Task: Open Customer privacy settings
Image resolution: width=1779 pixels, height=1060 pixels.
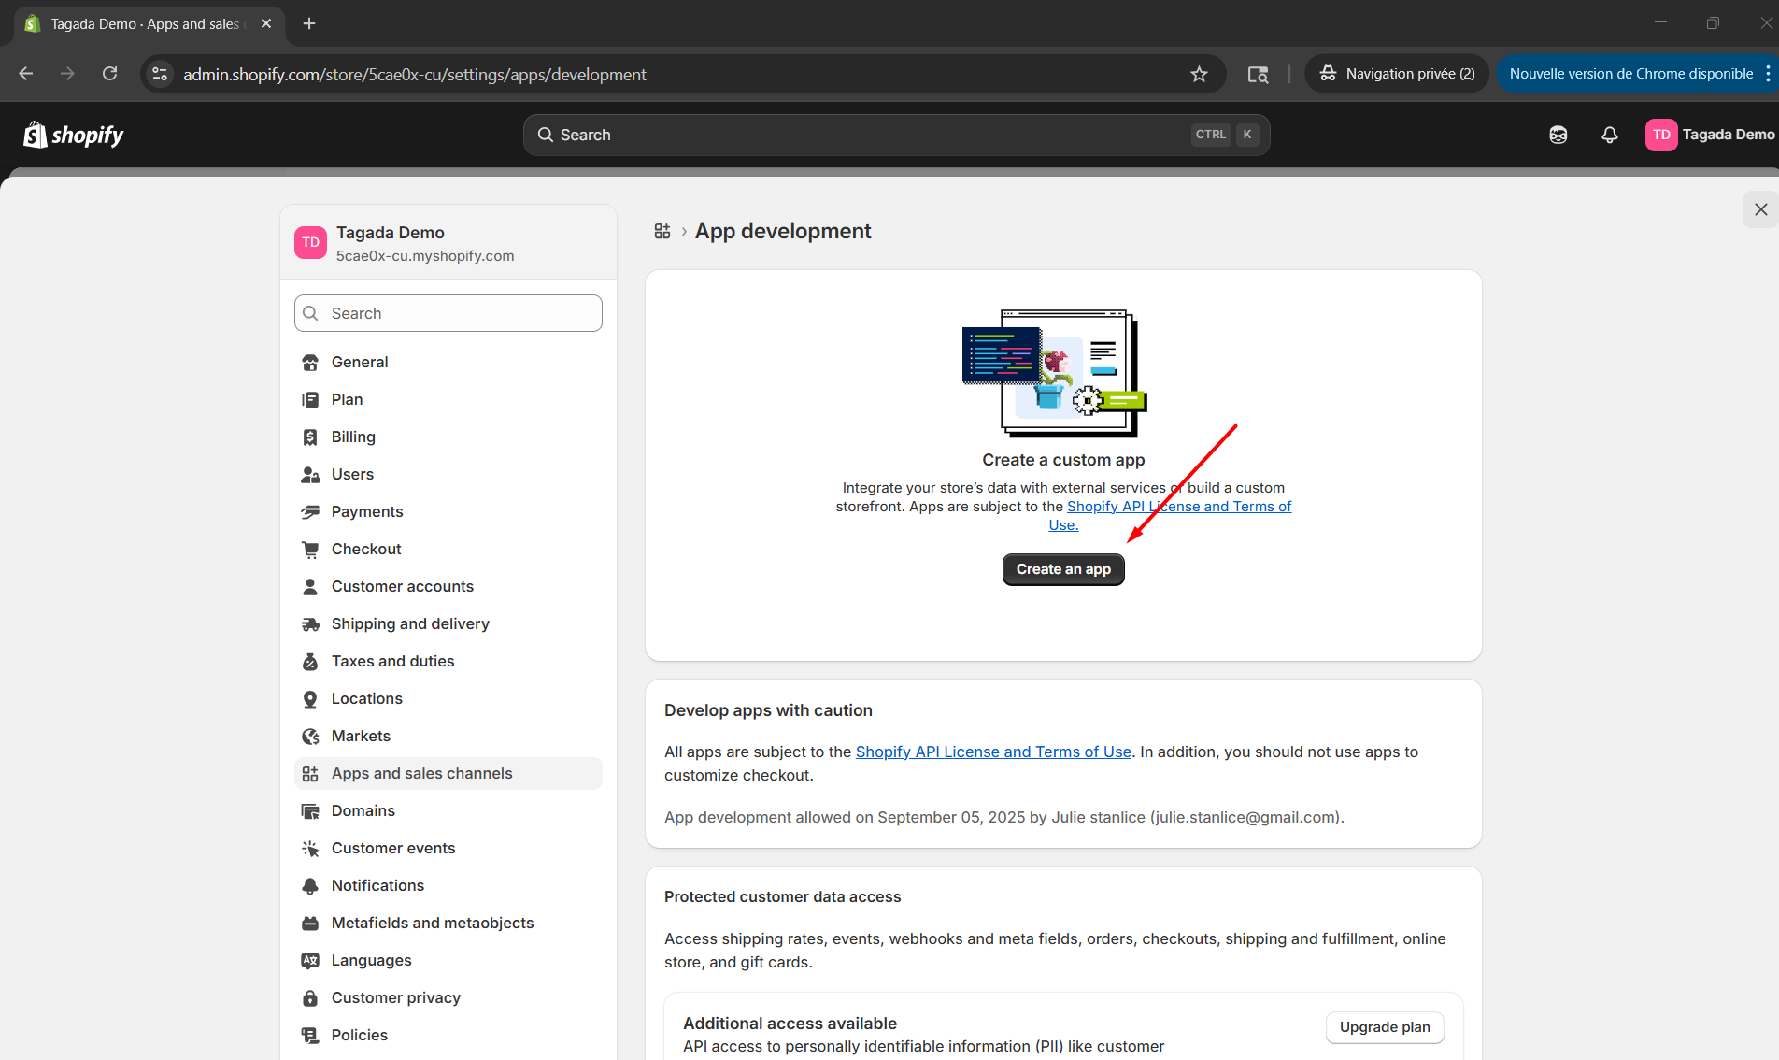Action: click(x=448, y=997)
